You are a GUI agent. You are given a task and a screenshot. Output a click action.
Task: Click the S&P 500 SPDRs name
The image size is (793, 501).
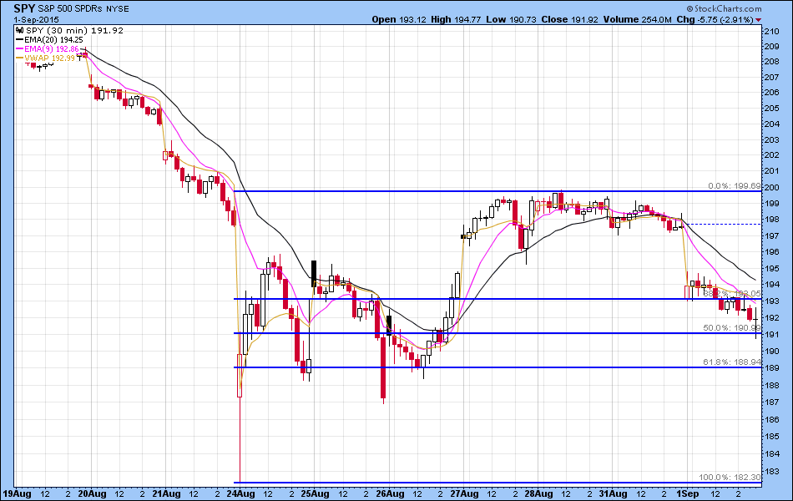(70, 9)
